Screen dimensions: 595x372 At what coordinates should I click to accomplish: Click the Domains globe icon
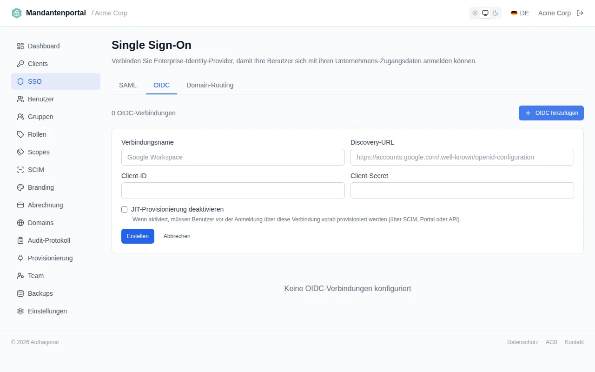click(20, 223)
